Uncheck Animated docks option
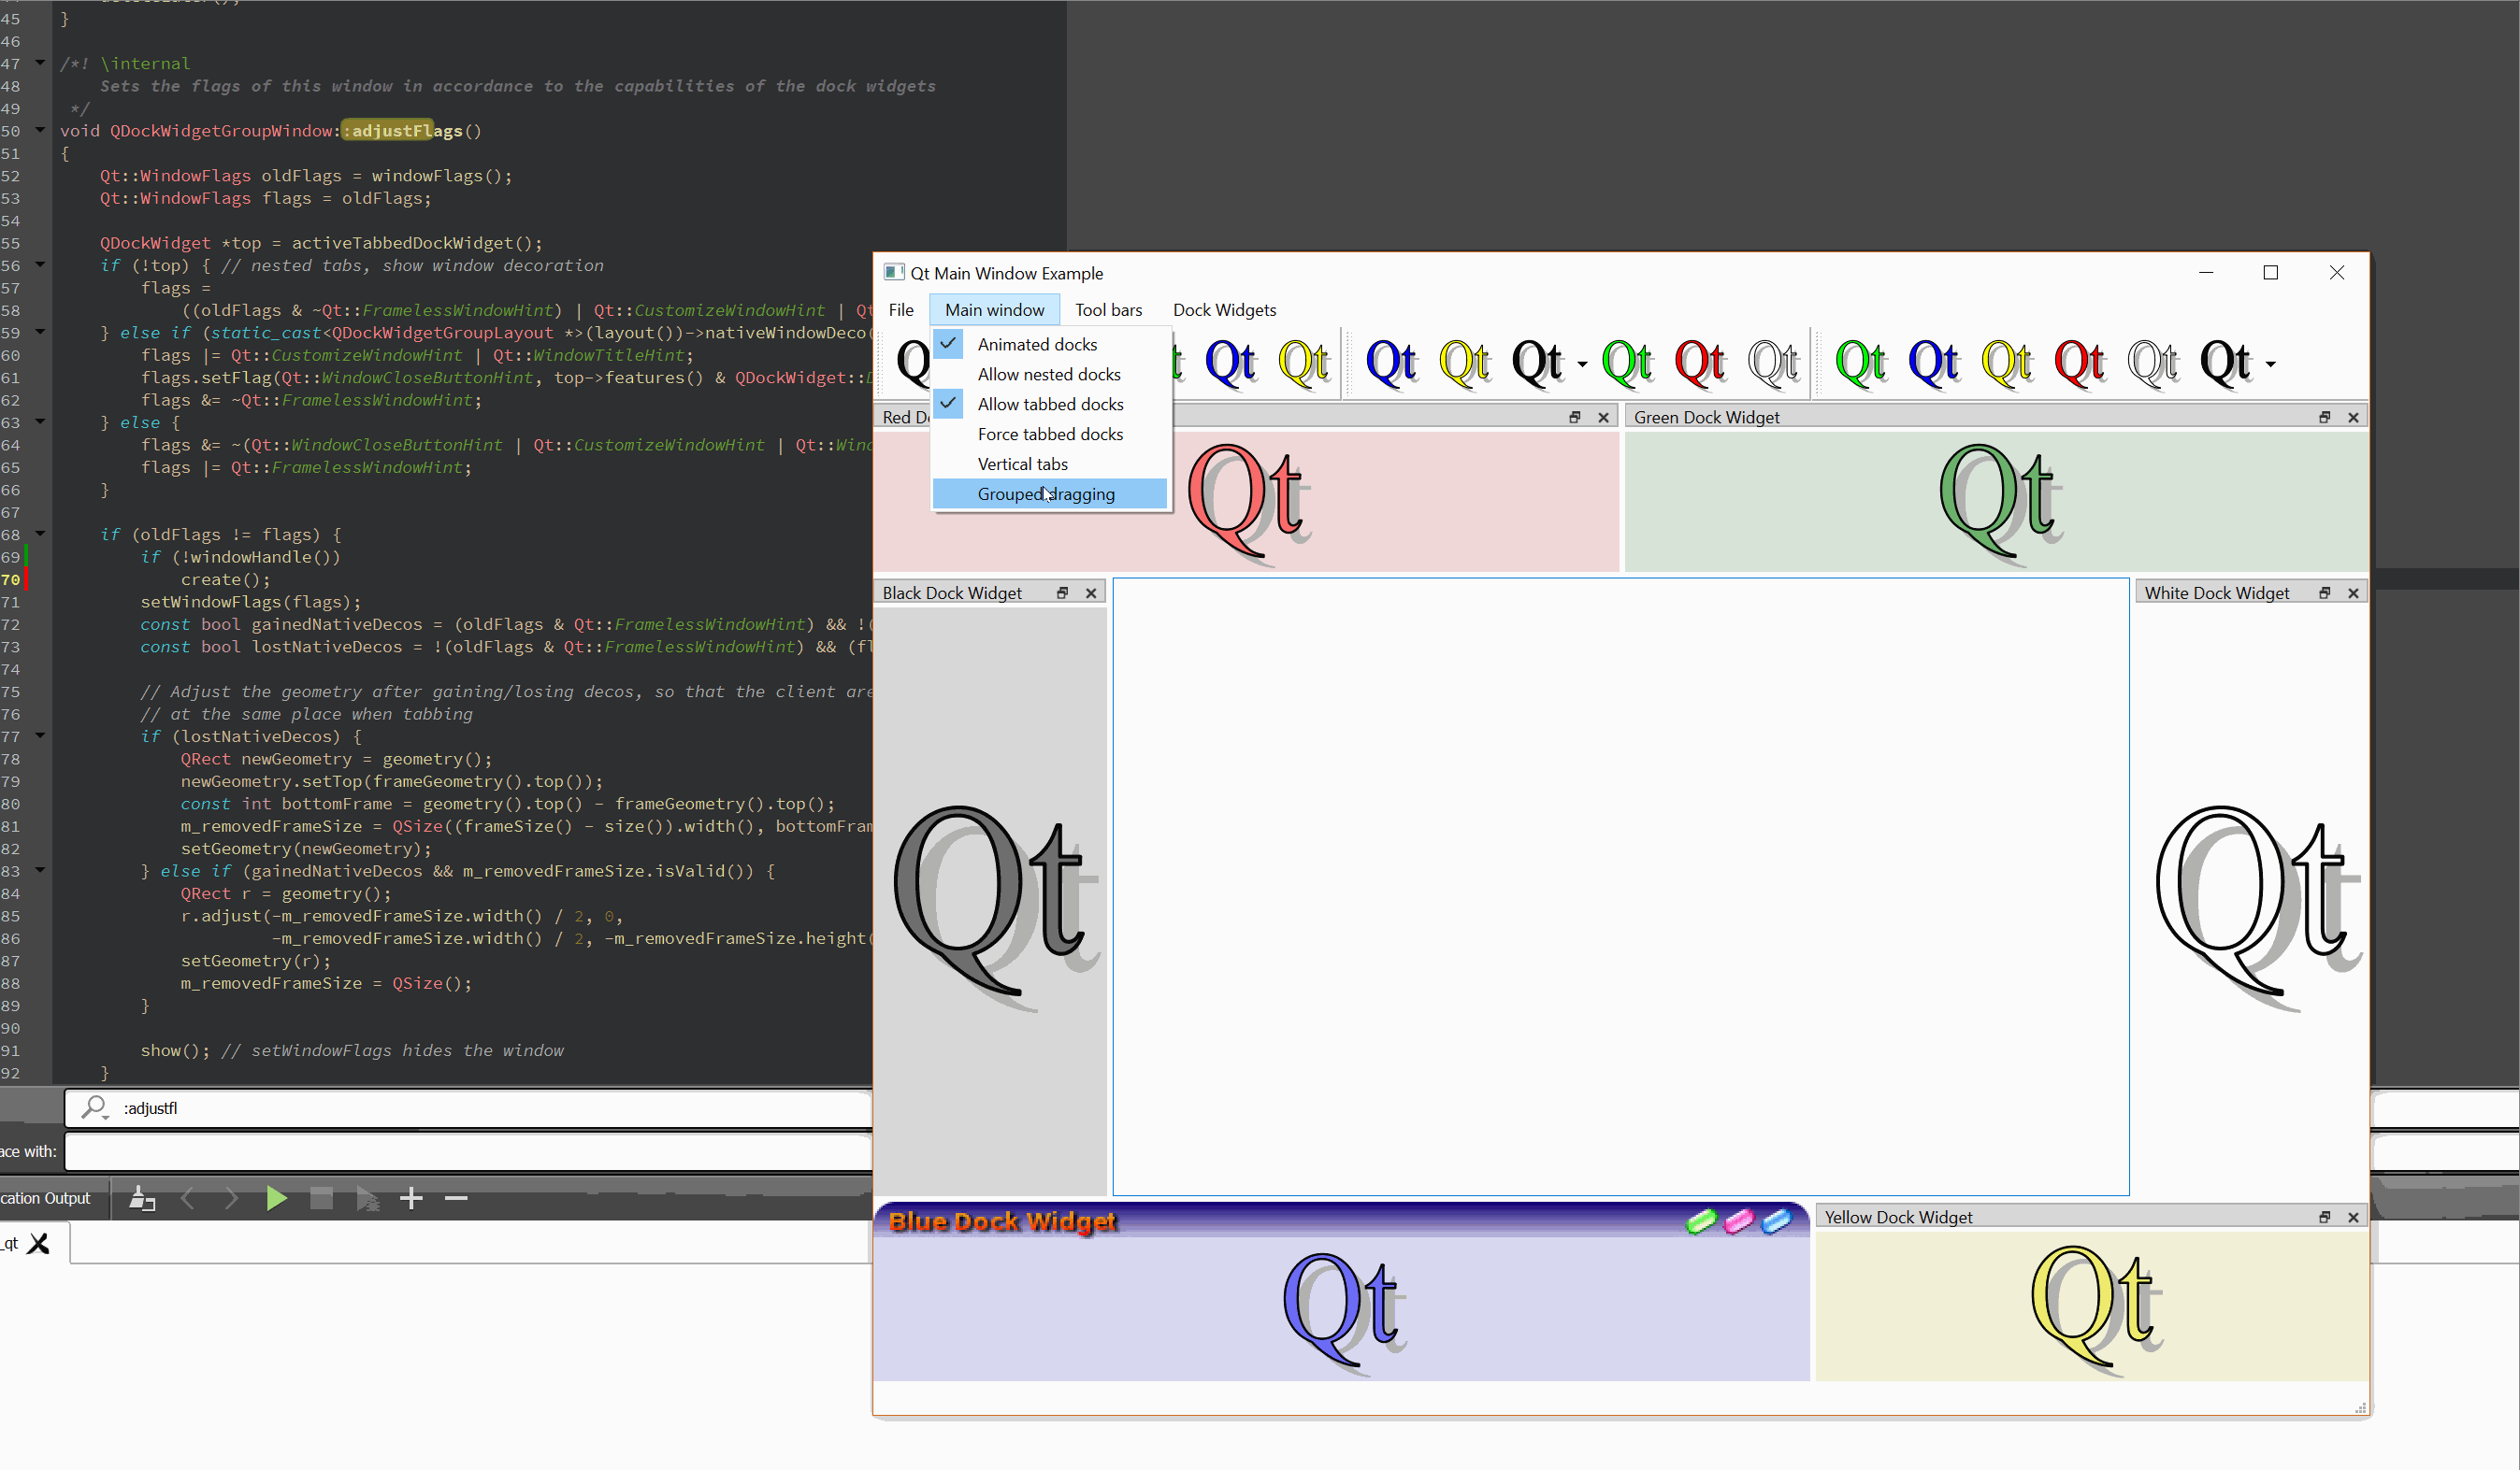Viewport: 2520px width, 1470px height. point(1037,345)
